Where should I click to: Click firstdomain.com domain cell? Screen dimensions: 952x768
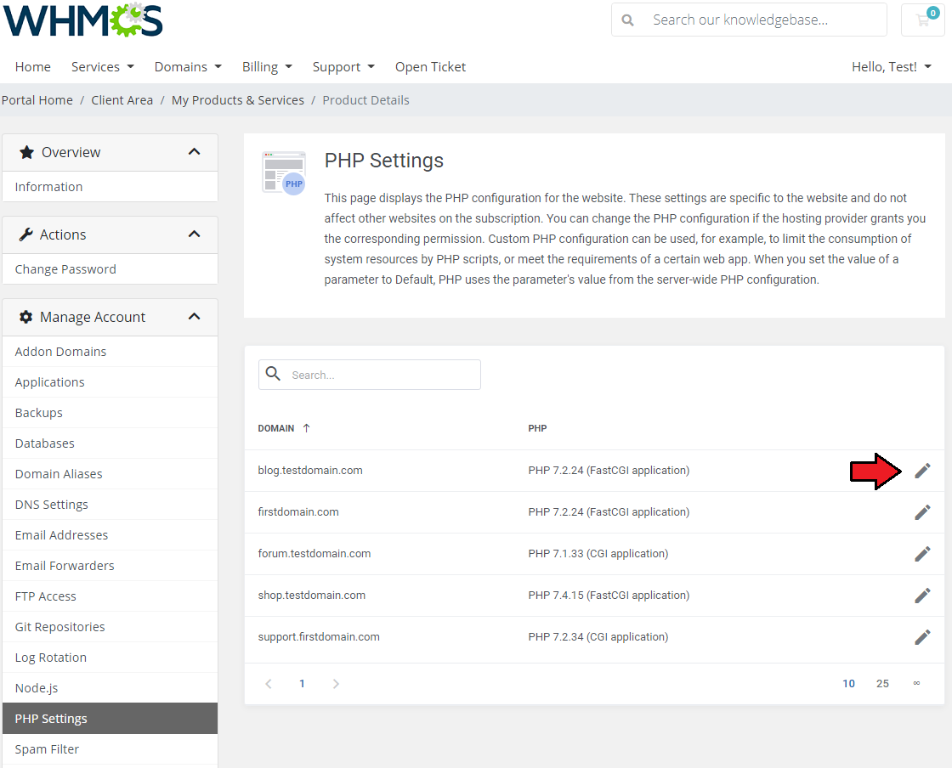click(x=298, y=512)
